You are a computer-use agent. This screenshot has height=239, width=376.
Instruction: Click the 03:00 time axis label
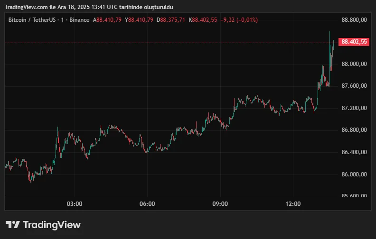pyautogui.click(x=75, y=204)
